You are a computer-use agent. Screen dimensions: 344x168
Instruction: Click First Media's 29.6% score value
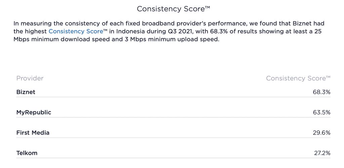click(321, 133)
